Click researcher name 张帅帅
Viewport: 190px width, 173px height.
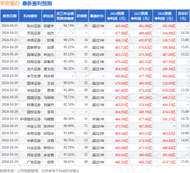[x=49, y=126]
